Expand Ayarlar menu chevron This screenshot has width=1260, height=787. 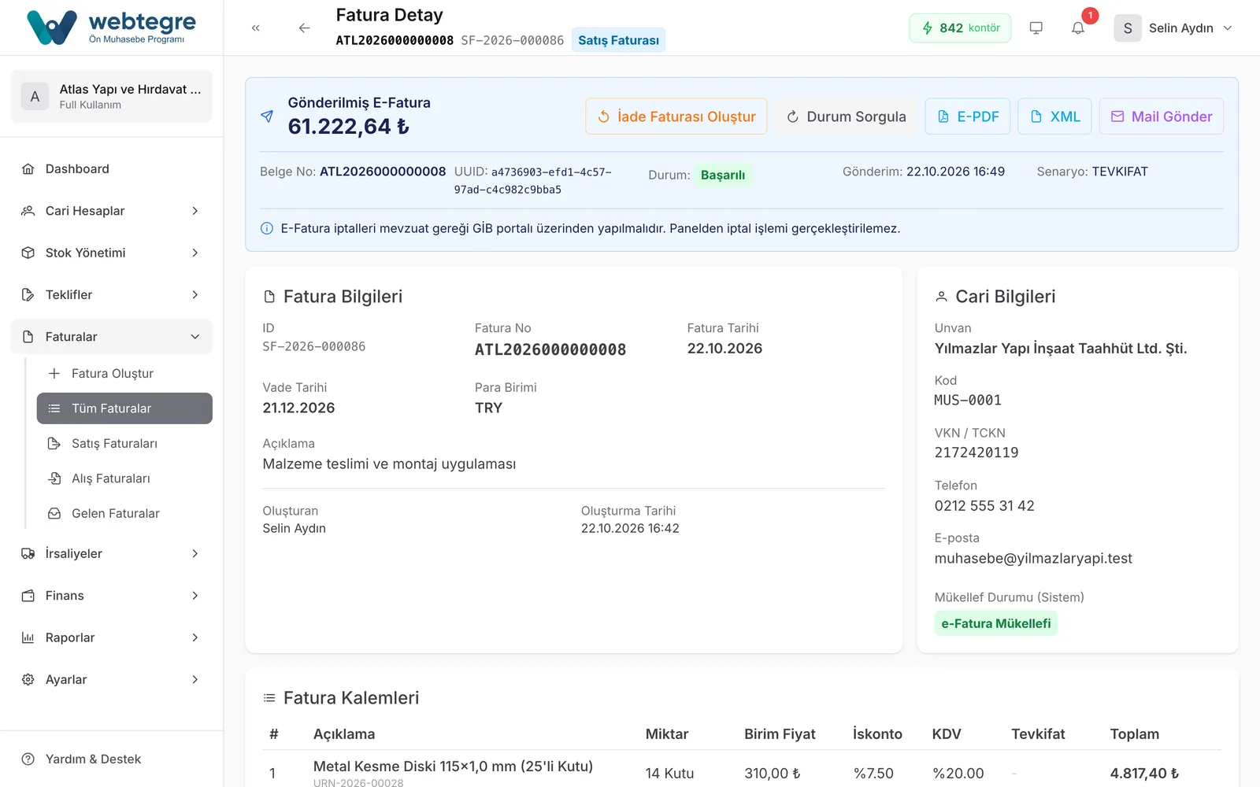coord(195,680)
